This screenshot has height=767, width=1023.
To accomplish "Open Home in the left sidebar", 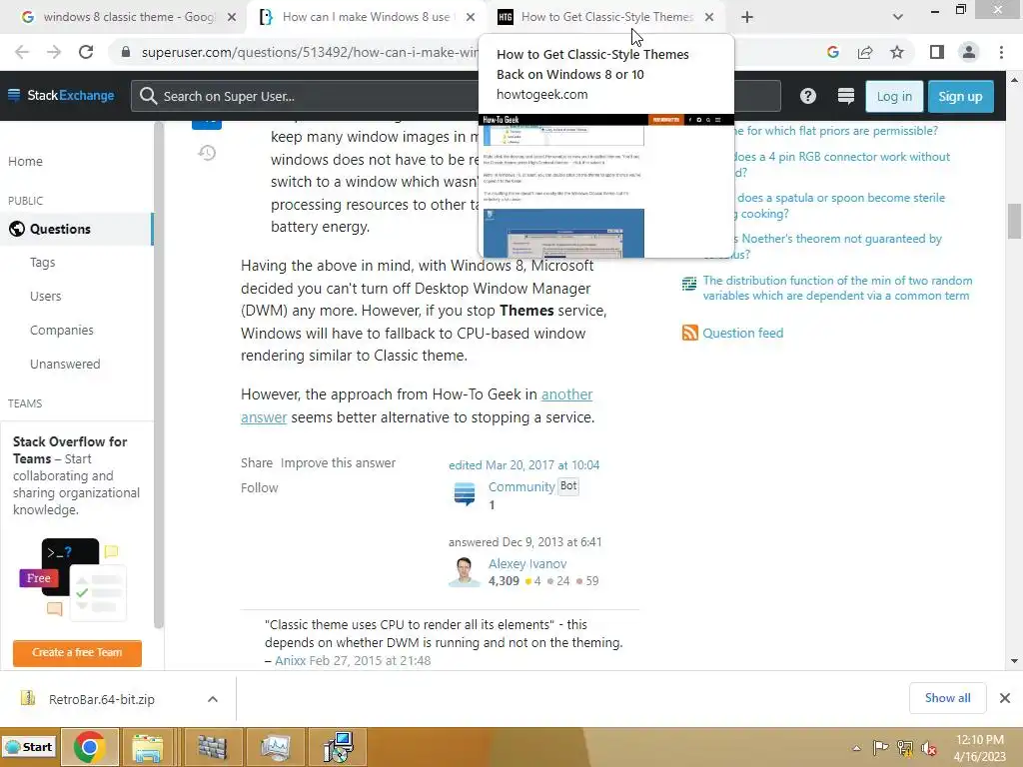I will [25, 161].
